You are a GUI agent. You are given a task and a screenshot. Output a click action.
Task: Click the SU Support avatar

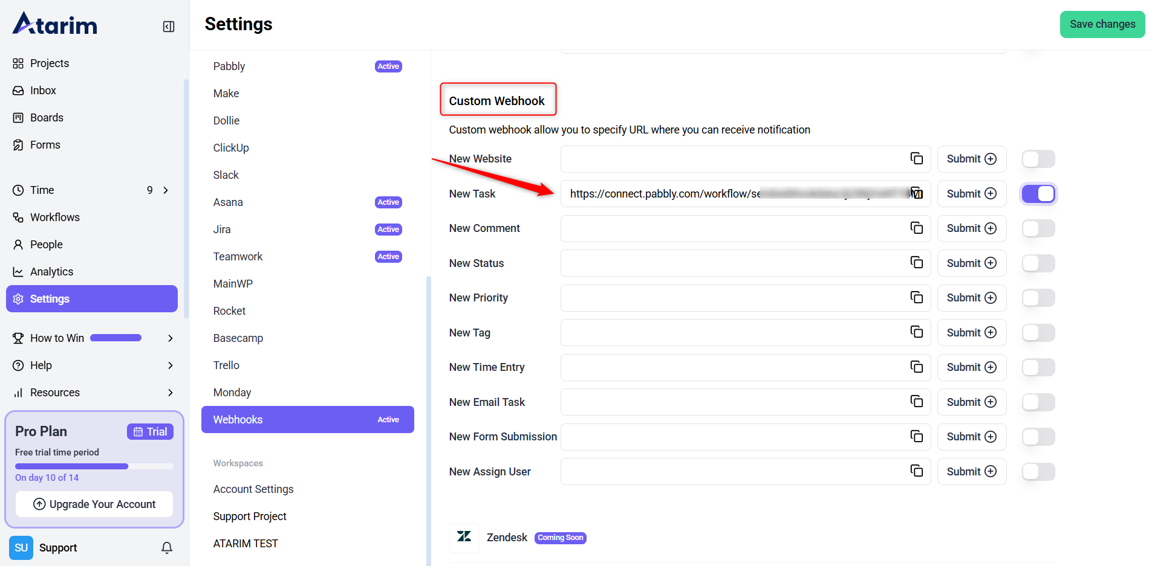[21, 548]
